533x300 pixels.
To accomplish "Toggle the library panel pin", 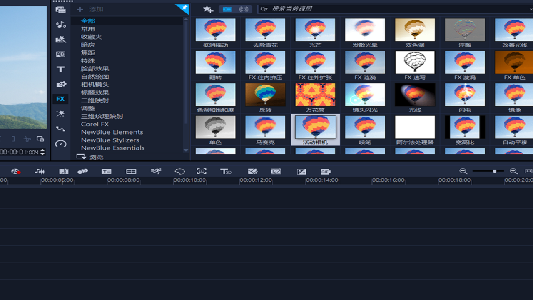I will point(183,8).
